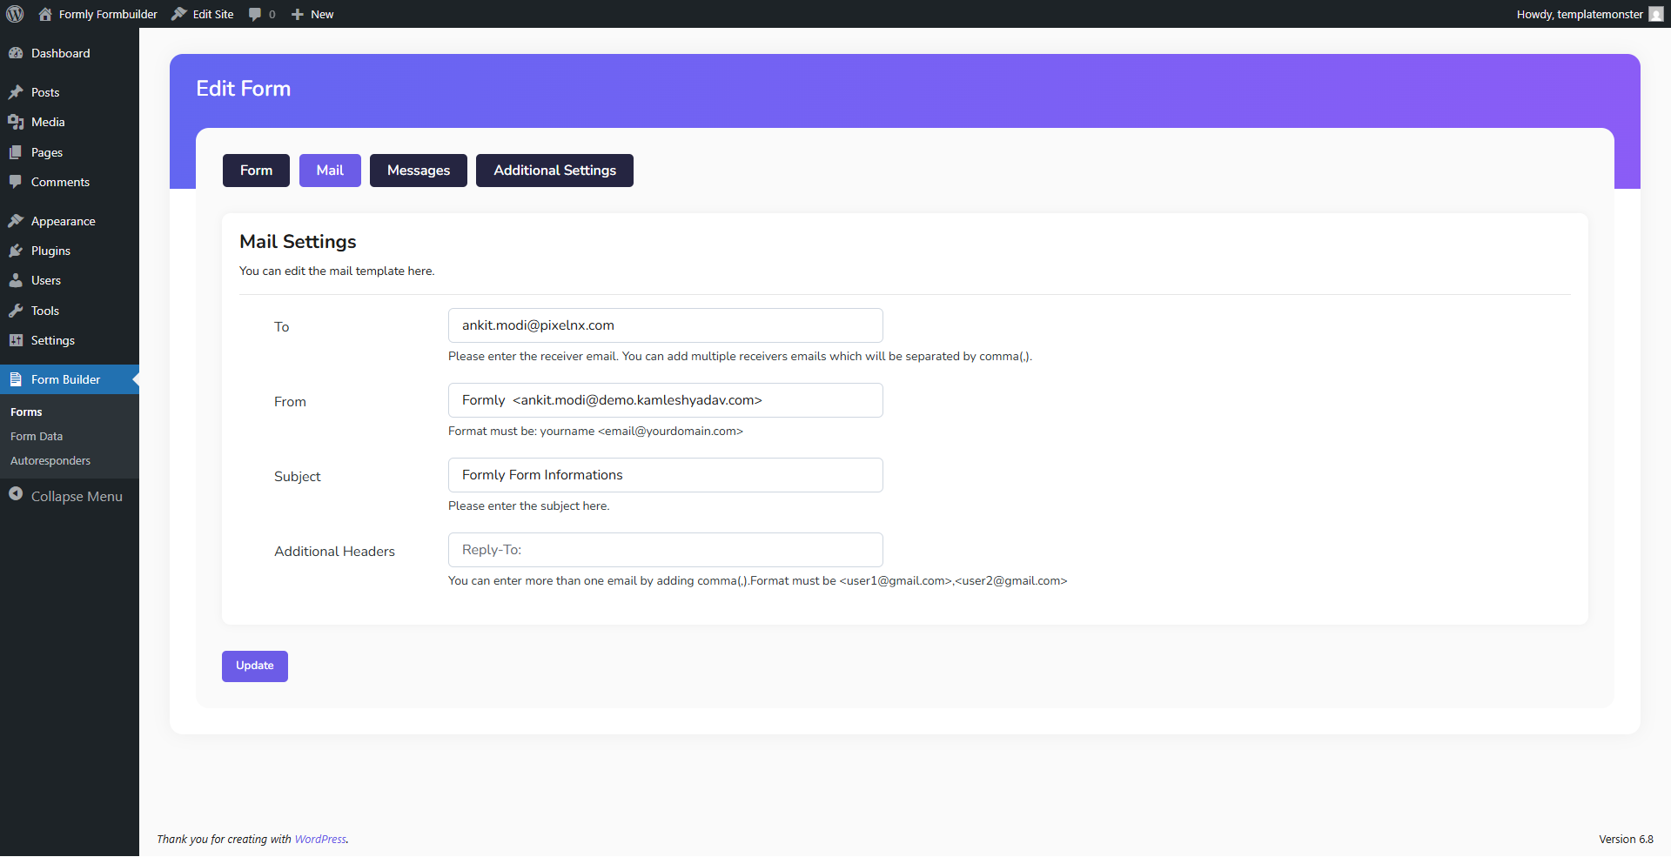Open Autoresponders submenu item
The image size is (1671, 857).
70,461
